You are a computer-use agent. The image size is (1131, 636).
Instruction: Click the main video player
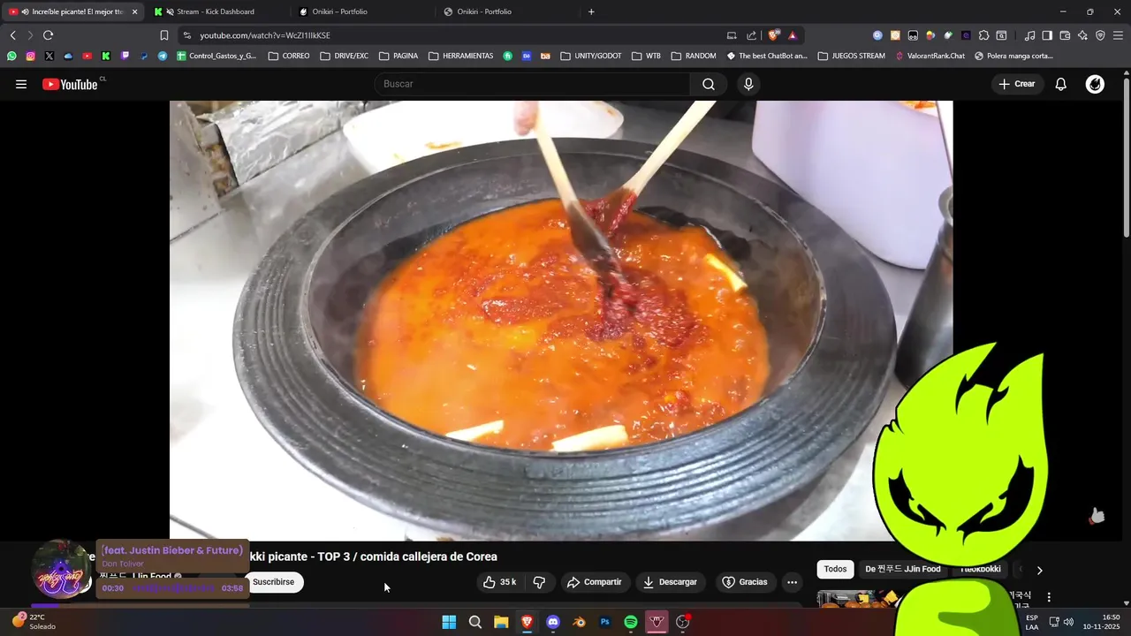(x=561, y=321)
